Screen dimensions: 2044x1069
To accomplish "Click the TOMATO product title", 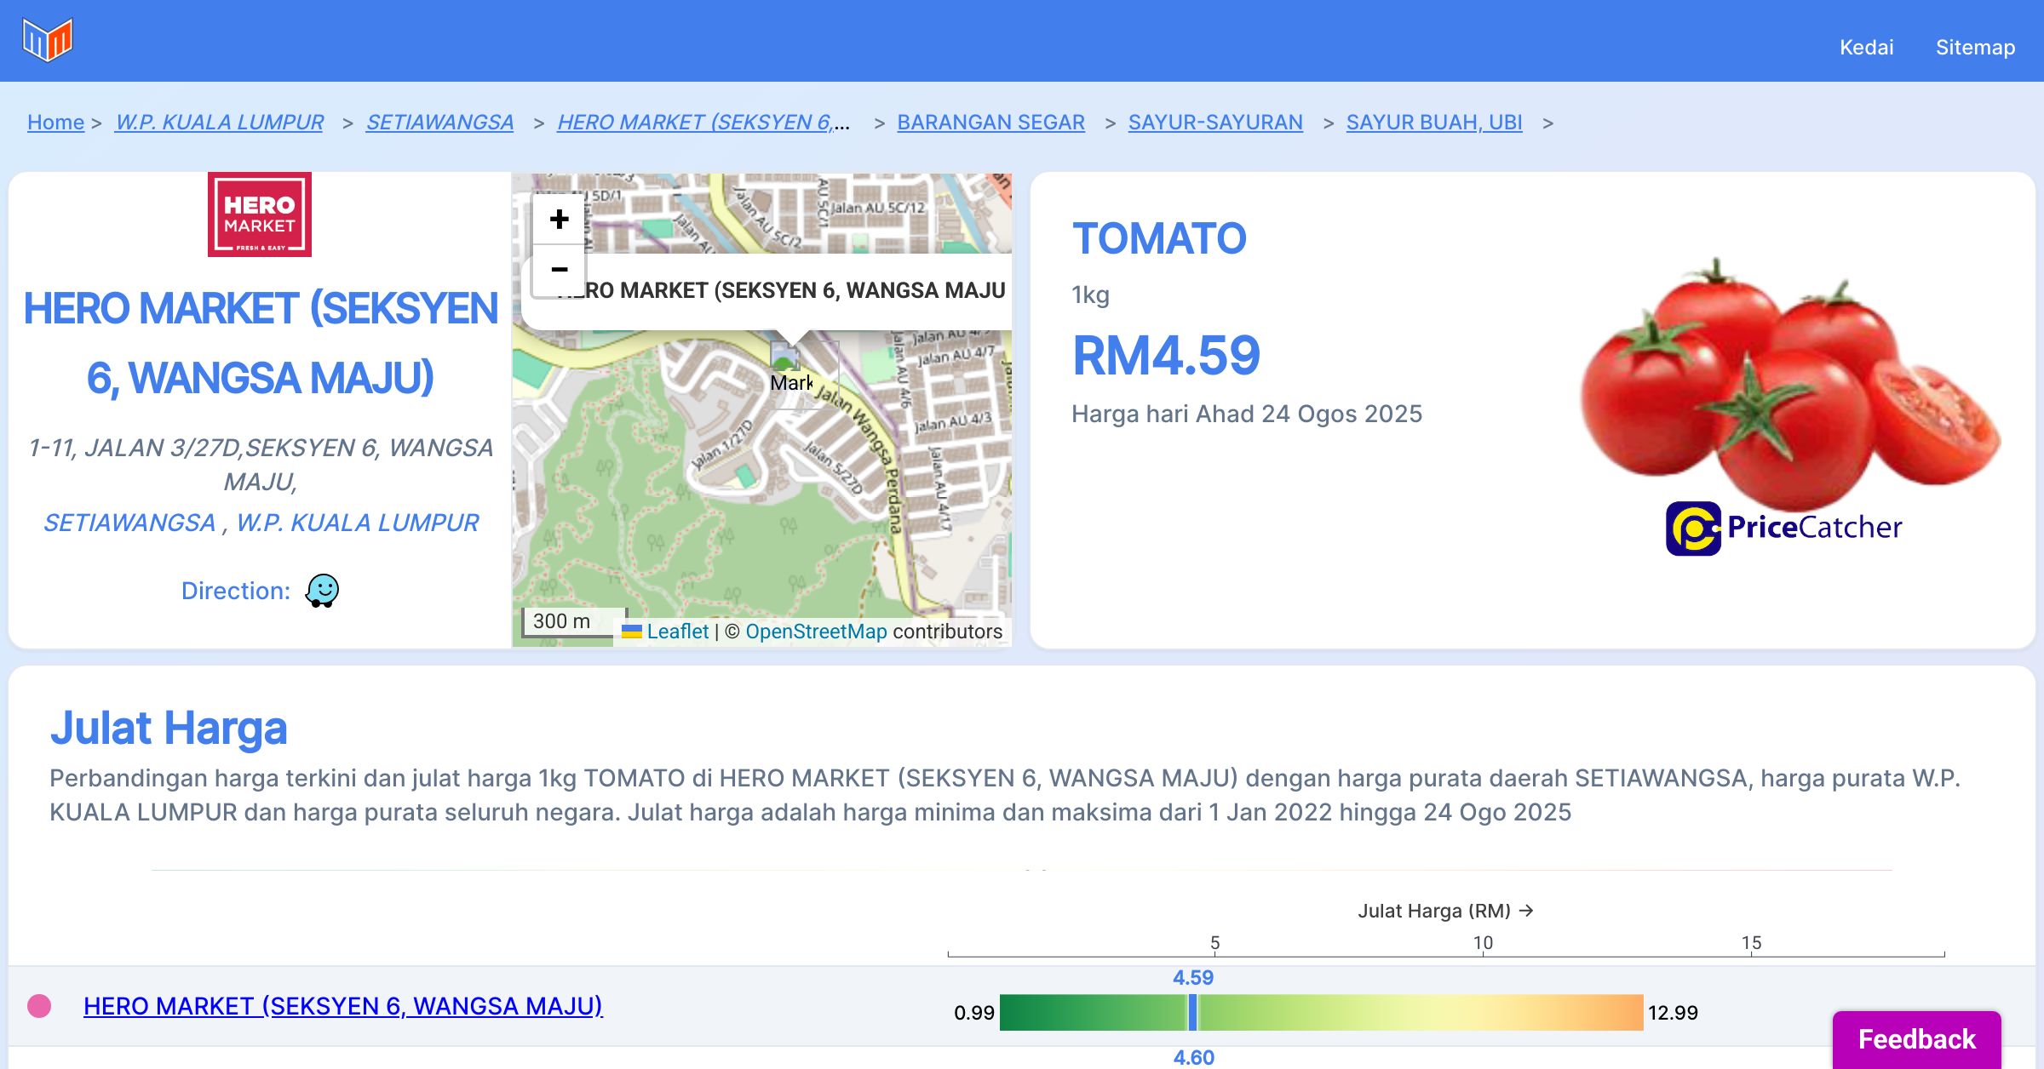I will pos(1159,238).
